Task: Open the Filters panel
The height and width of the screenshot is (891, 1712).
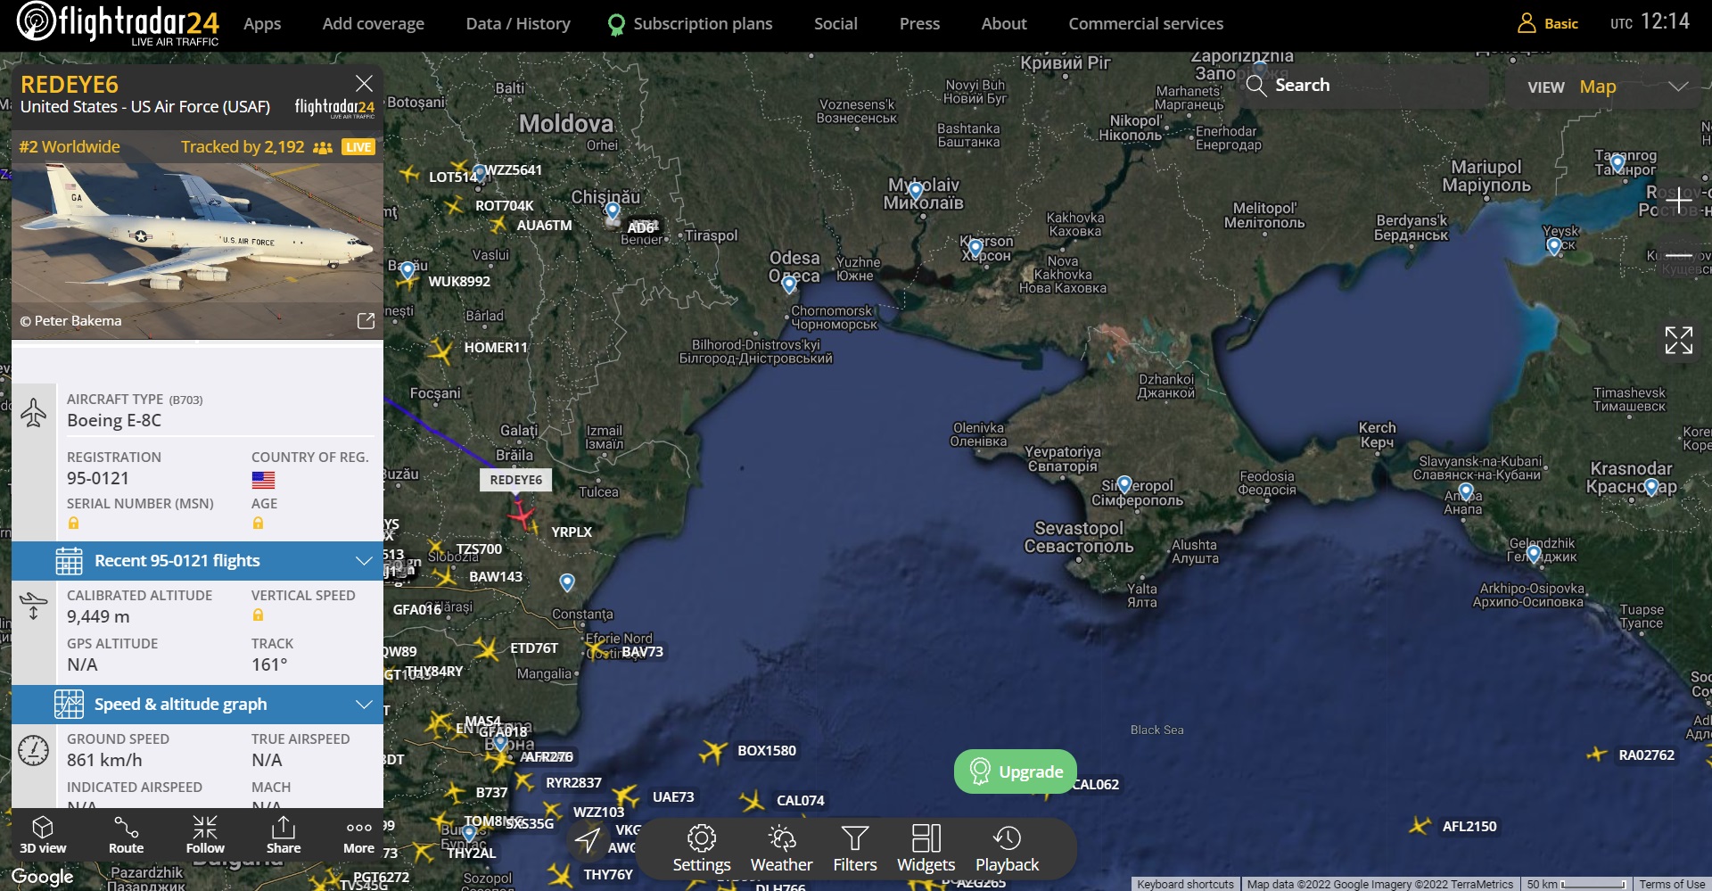Action: point(854,848)
